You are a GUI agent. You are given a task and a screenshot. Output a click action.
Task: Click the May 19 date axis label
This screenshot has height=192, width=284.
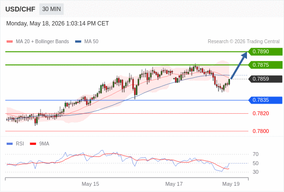(x=231, y=184)
